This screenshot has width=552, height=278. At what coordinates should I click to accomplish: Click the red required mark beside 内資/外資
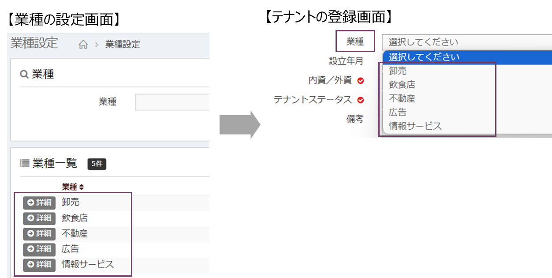click(361, 81)
